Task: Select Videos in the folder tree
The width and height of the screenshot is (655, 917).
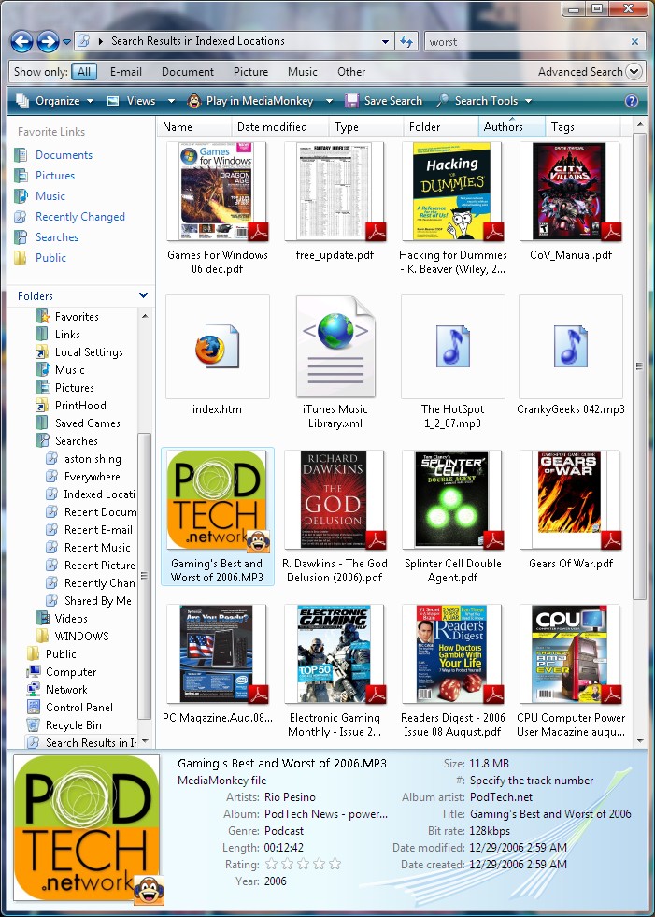Action: tap(71, 618)
